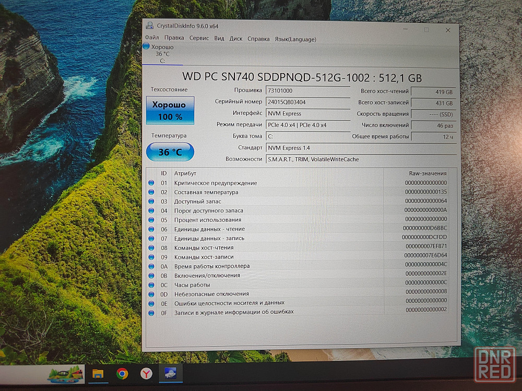Viewport: 522px width, 391px height.
Task: Select the Составная температура row
Action: pyautogui.click(x=298, y=192)
